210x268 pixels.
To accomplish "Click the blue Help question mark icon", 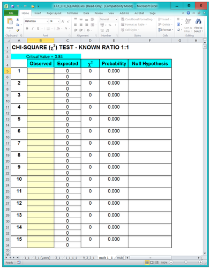I will pyautogui.click(x=189, y=13).
